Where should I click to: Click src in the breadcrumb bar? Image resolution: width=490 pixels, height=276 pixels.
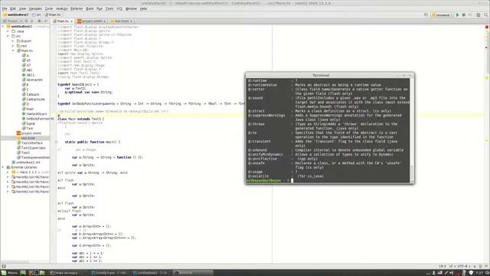click(37, 15)
